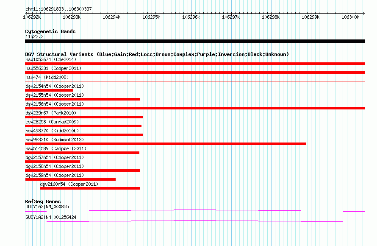
Task: Select variant label dgv2157n54 (Cooper2011)
Action: point(55,157)
